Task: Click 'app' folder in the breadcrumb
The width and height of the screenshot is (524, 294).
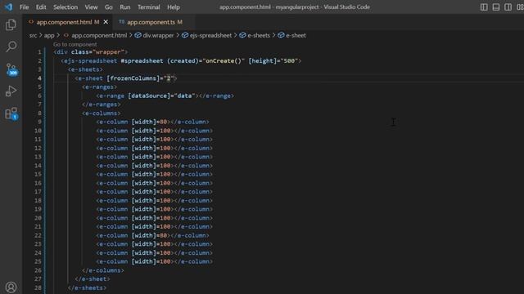Action: click(x=49, y=35)
